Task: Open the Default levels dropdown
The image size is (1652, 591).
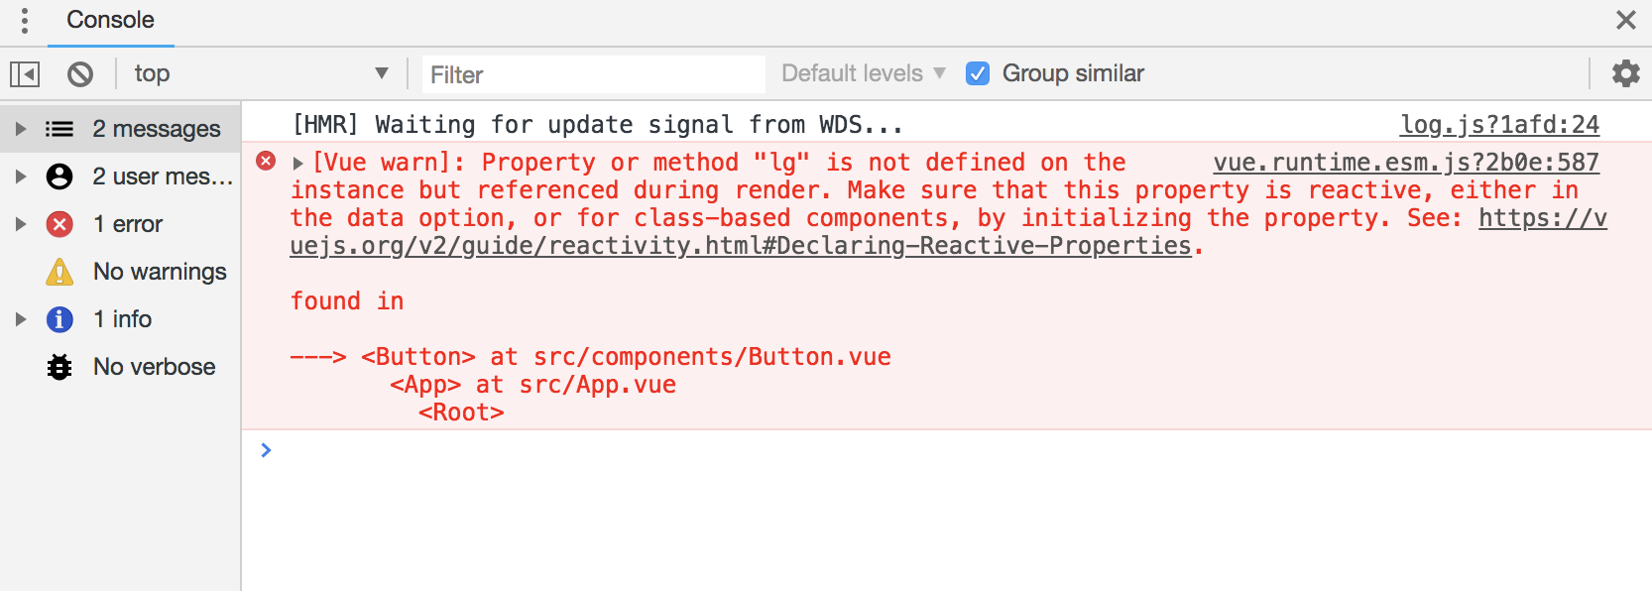Action: (863, 73)
